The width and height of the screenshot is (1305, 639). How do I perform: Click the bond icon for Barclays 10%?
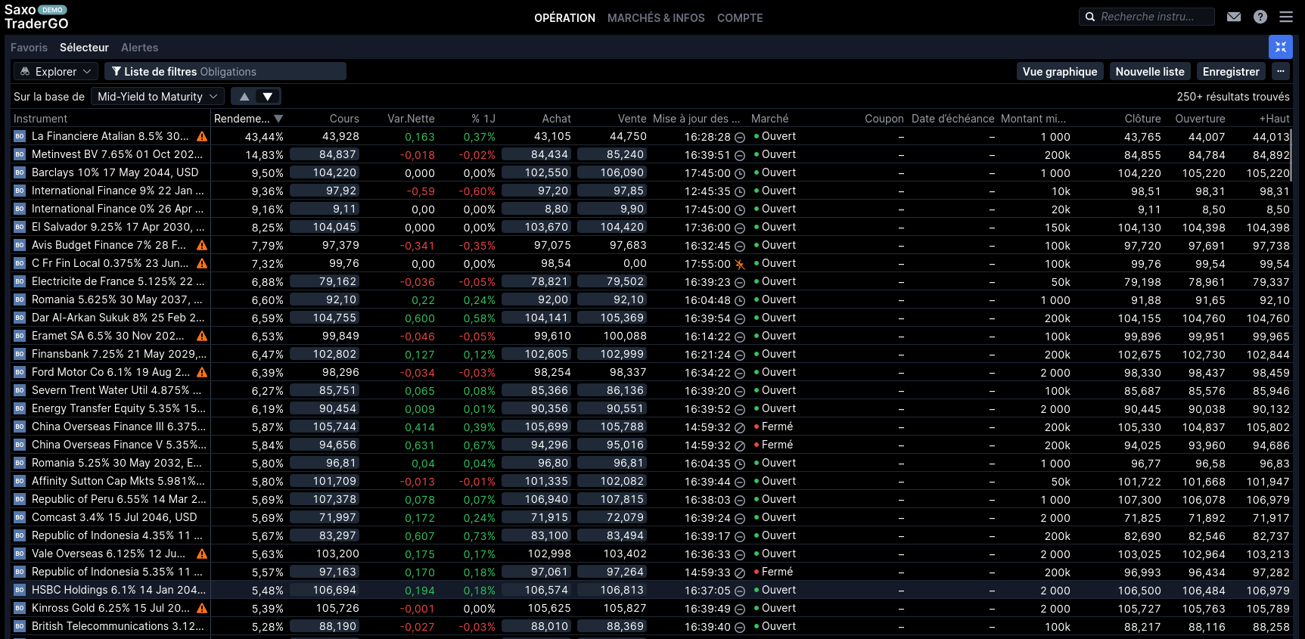pos(20,172)
